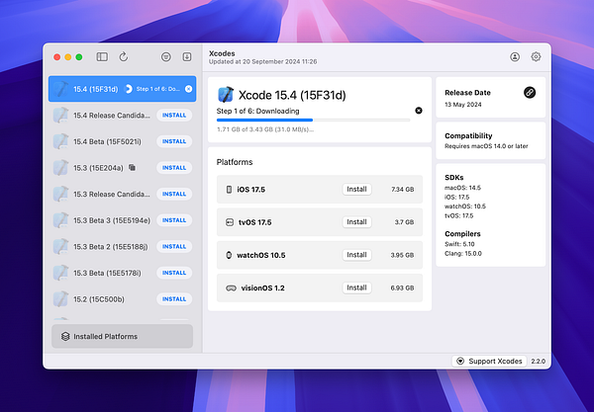Open the account profile icon
The width and height of the screenshot is (594, 412).
tap(515, 56)
